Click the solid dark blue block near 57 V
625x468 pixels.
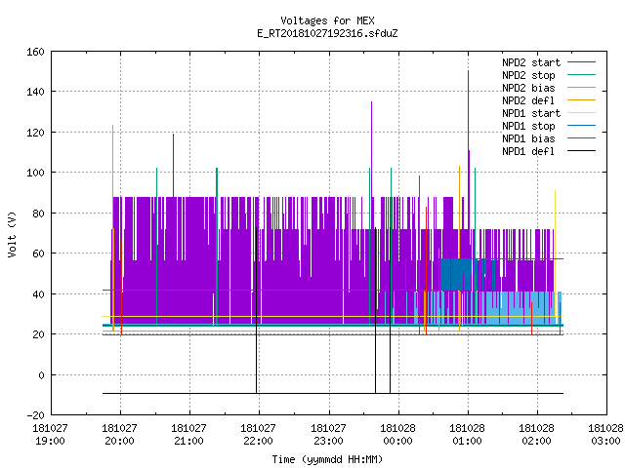click(x=456, y=274)
